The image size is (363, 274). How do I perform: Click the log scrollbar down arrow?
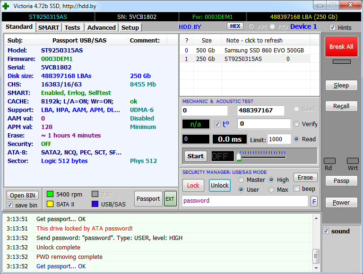[316, 268]
